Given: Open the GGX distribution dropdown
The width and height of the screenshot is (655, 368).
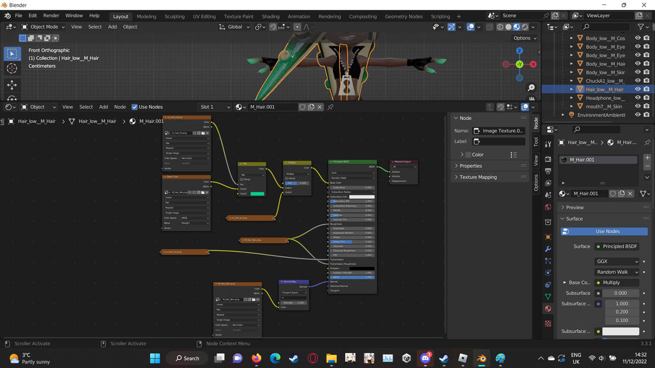Looking at the screenshot, I should click(x=617, y=261).
